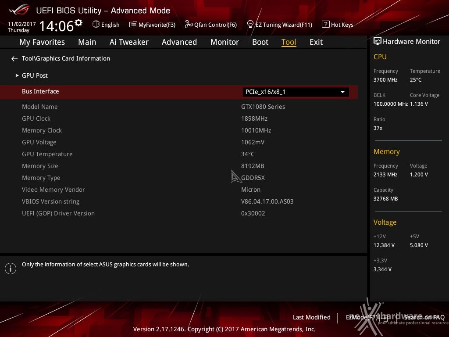This screenshot has height=337, width=449.
Task: Switch to Ai Tweaker tab
Action: point(129,42)
